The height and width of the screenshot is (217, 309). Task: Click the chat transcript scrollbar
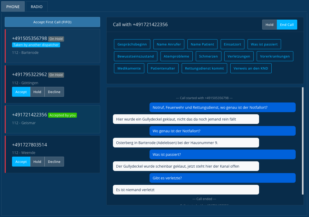303,141
